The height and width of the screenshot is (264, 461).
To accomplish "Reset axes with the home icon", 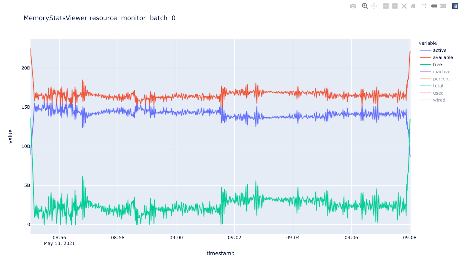I will pos(413,6).
